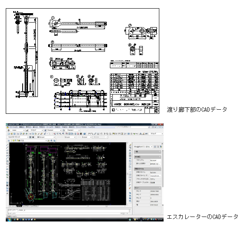Select the Array modify tool
This screenshot has height=226, width=247.
(130, 156)
